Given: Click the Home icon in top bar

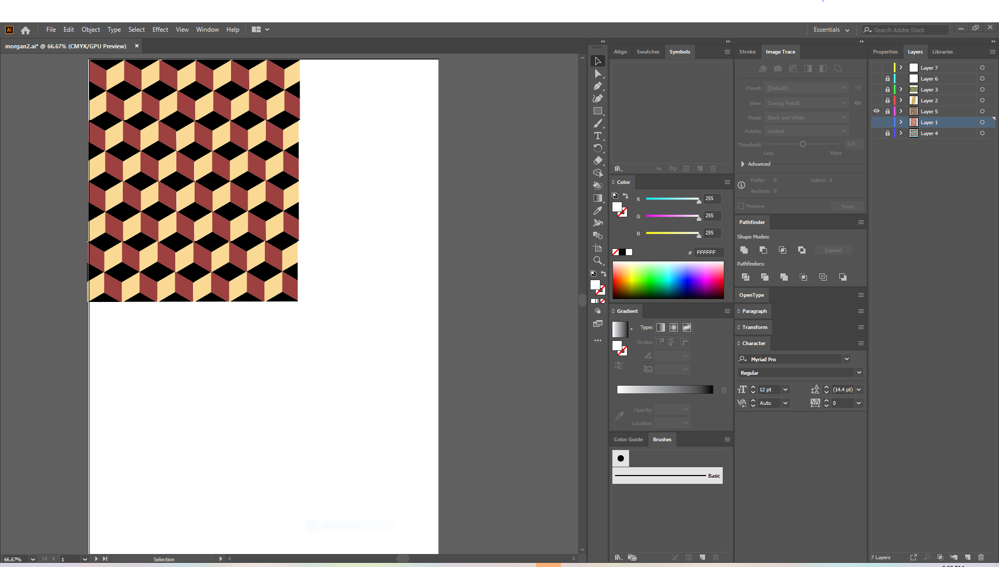Looking at the screenshot, I should click(25, 30).
